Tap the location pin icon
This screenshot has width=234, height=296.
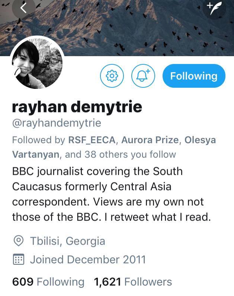pyautogui.click(x=19, y=241)
